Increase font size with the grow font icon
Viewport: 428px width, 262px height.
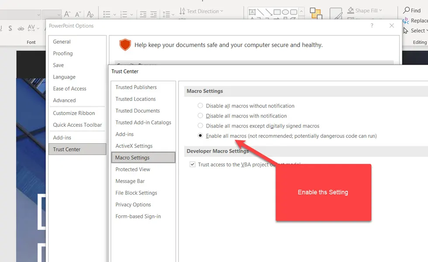(67, 14)
